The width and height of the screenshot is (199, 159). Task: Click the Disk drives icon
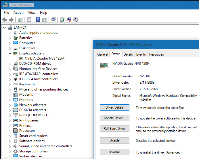16,48
